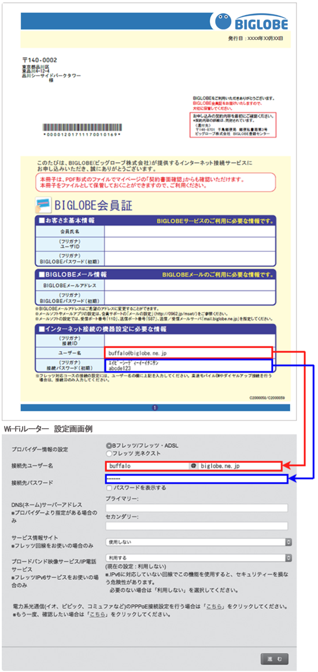Viewport: 318px width, 672px height.
Task: Click the (現在の設定：利用しない) note
Action: click(135, 567)
